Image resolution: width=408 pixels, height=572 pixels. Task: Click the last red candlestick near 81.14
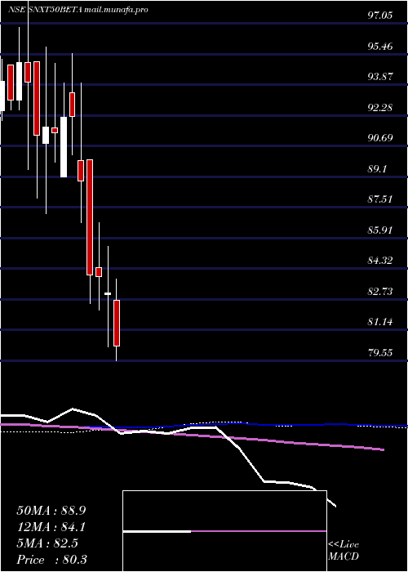pyautogui.click(x=117, y=323)
